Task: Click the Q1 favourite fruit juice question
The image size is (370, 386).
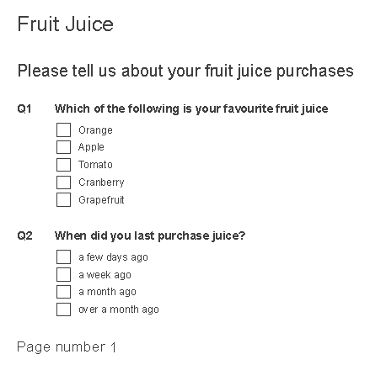Action: tap(191, 108)
